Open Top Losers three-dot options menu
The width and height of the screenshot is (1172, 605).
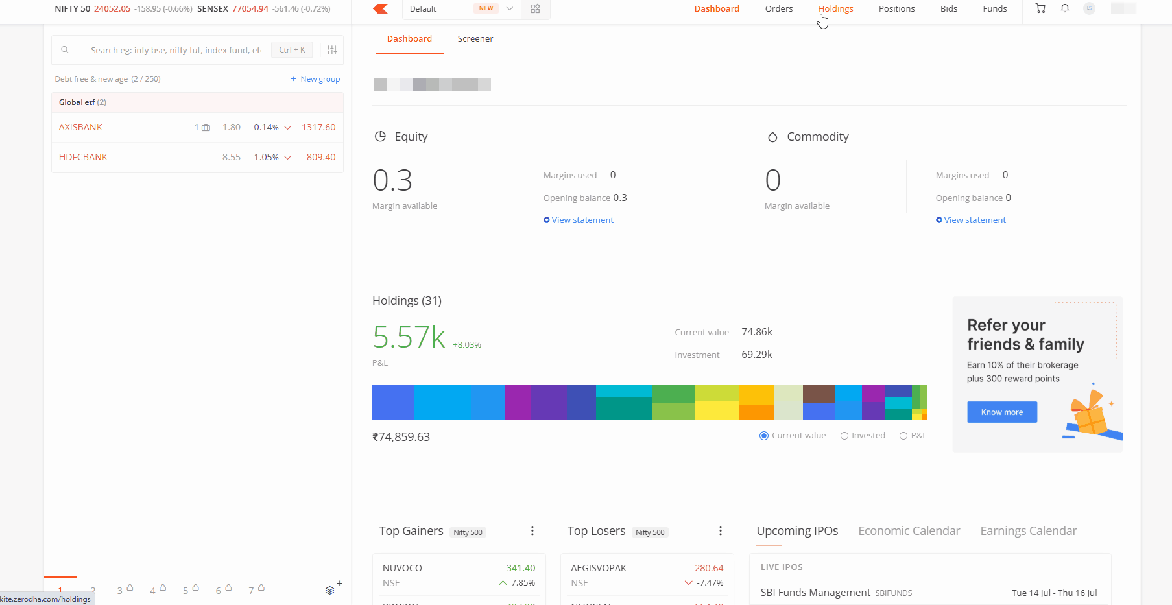coord(721,530)
